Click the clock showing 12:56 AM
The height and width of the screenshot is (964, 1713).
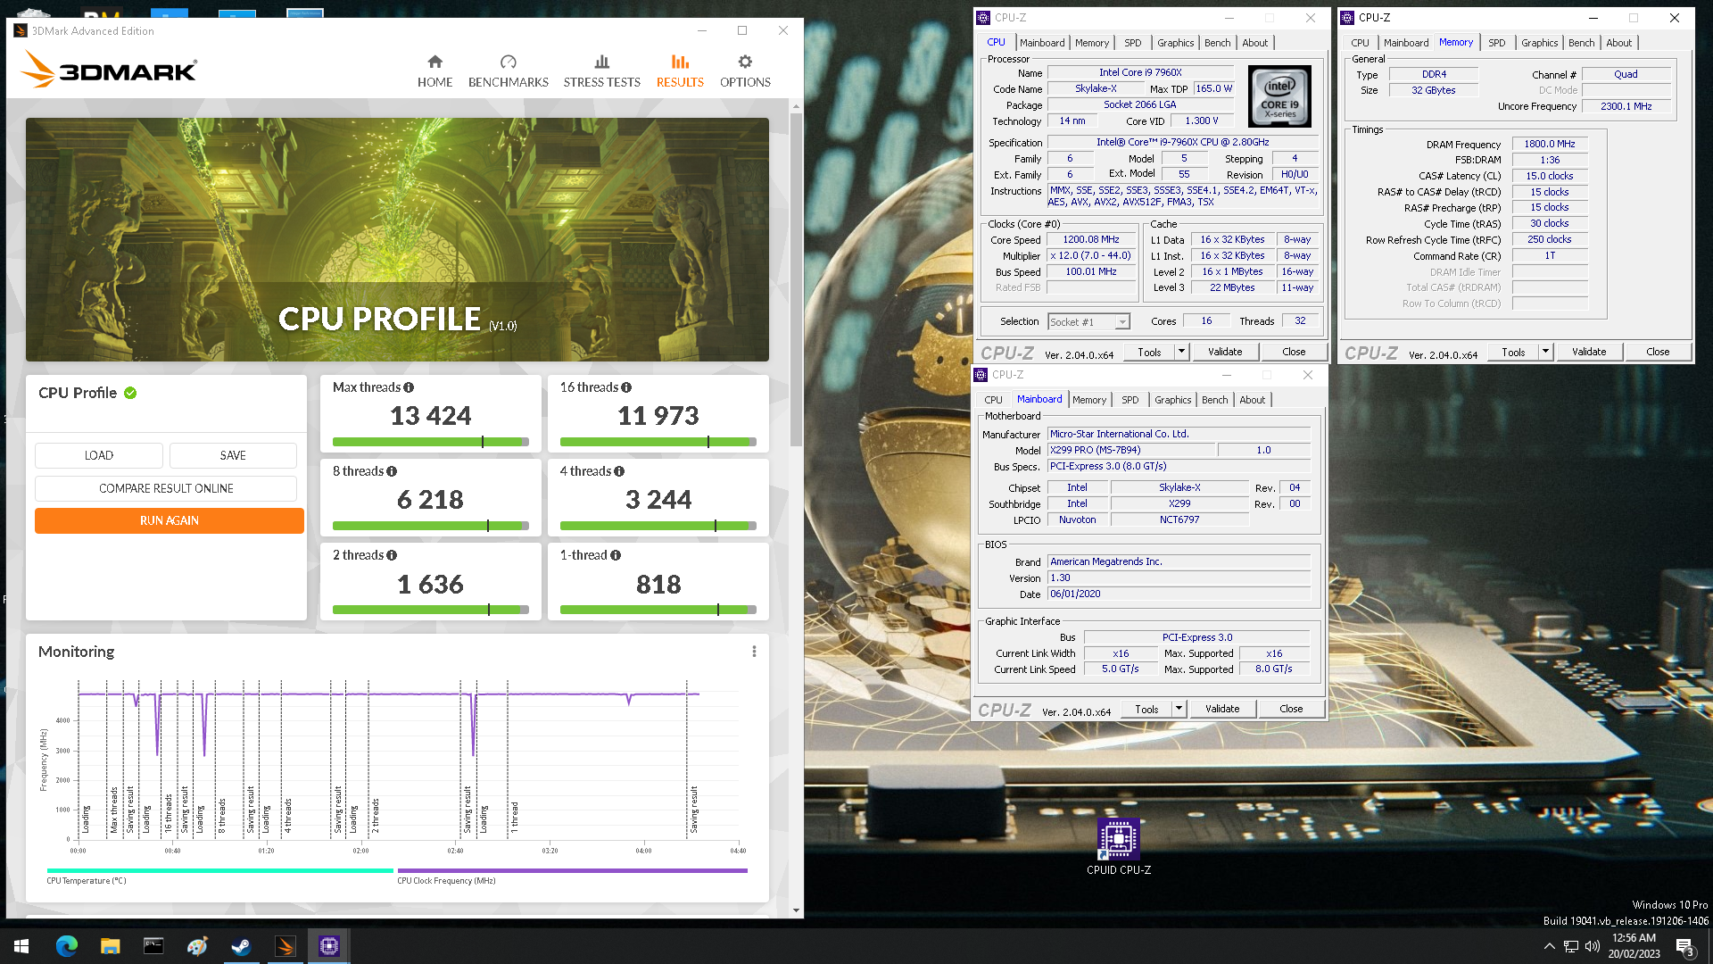pyautogui.click(x=1634, y=938)
